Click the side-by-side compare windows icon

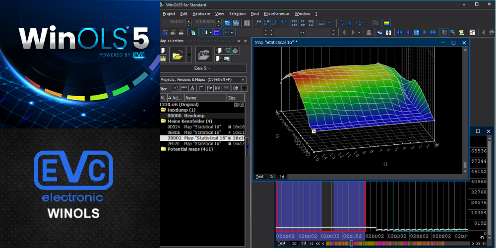[388, 32]
